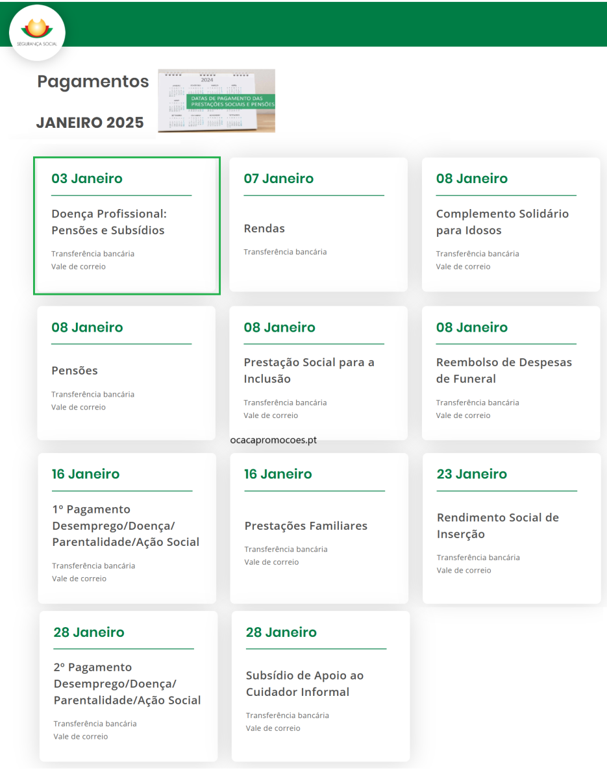Open the Pensões payment card

(126, 373)
